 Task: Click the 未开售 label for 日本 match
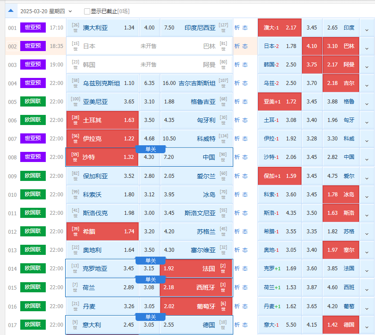pos(148,46)
